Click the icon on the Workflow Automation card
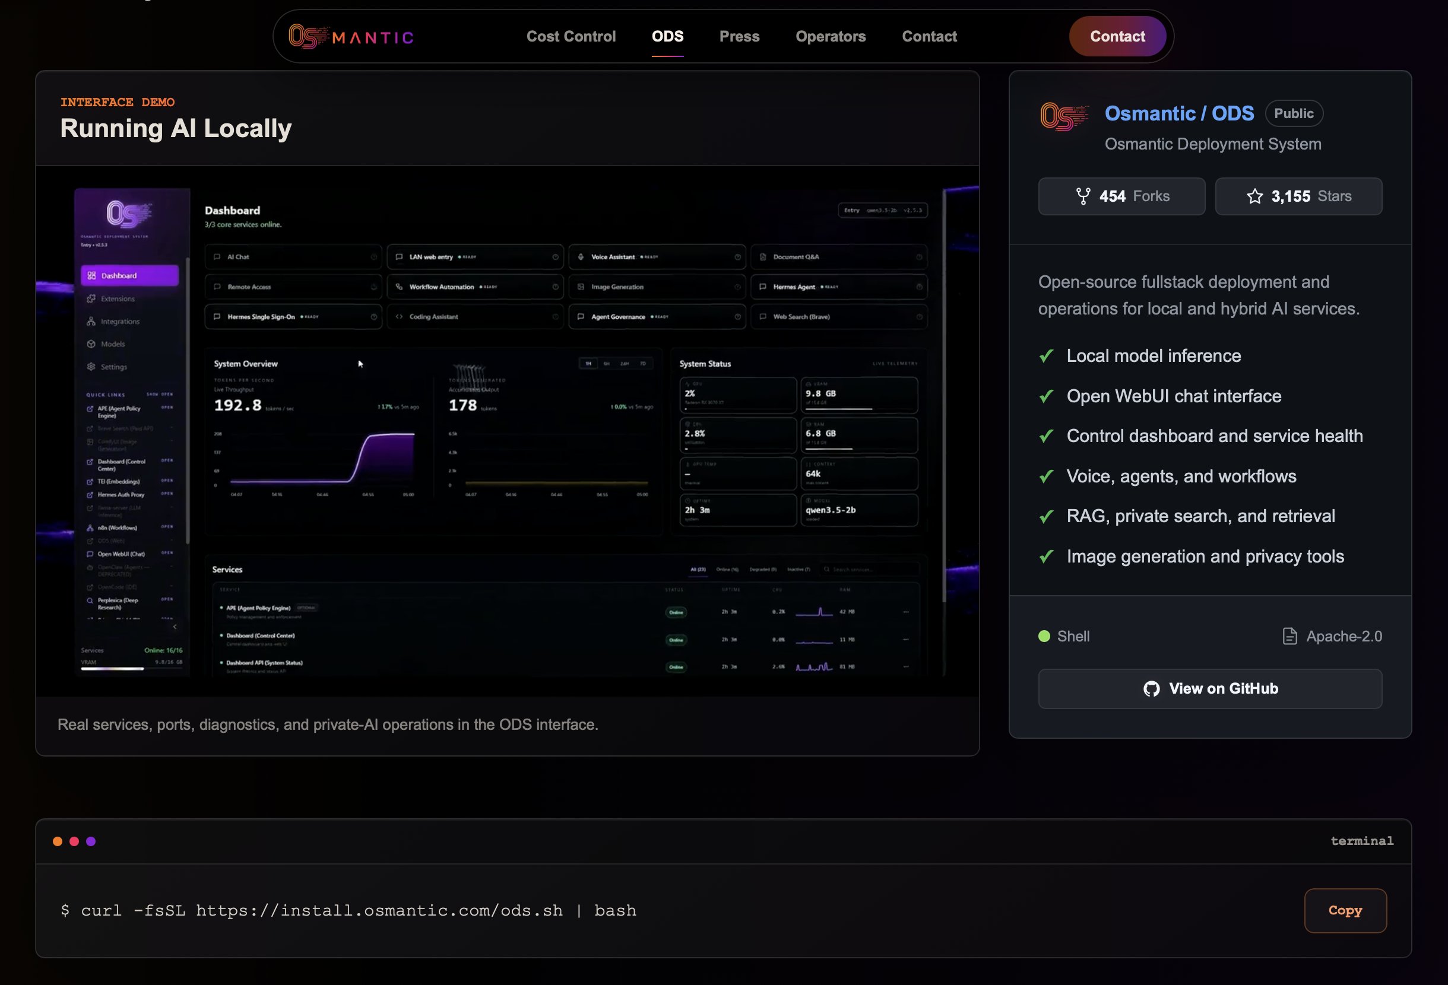 point(399,287)
